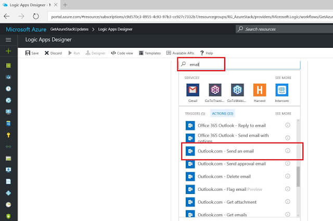
Task: Click the email search field
Action: tap(239, 64)
